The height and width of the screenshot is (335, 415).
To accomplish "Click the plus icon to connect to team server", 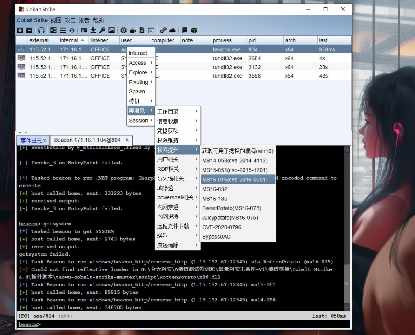I will tap(20, 30).
